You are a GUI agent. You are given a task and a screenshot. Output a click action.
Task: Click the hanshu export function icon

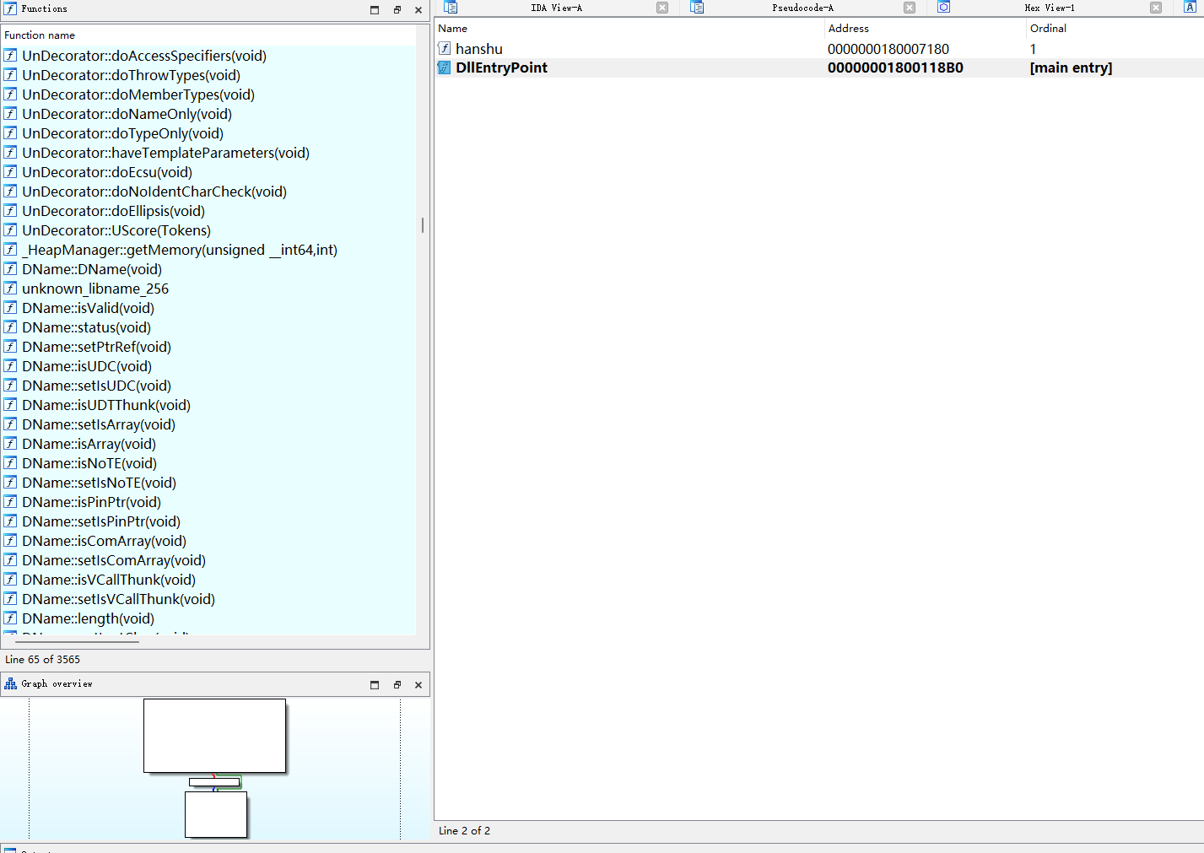coord(445,49)
